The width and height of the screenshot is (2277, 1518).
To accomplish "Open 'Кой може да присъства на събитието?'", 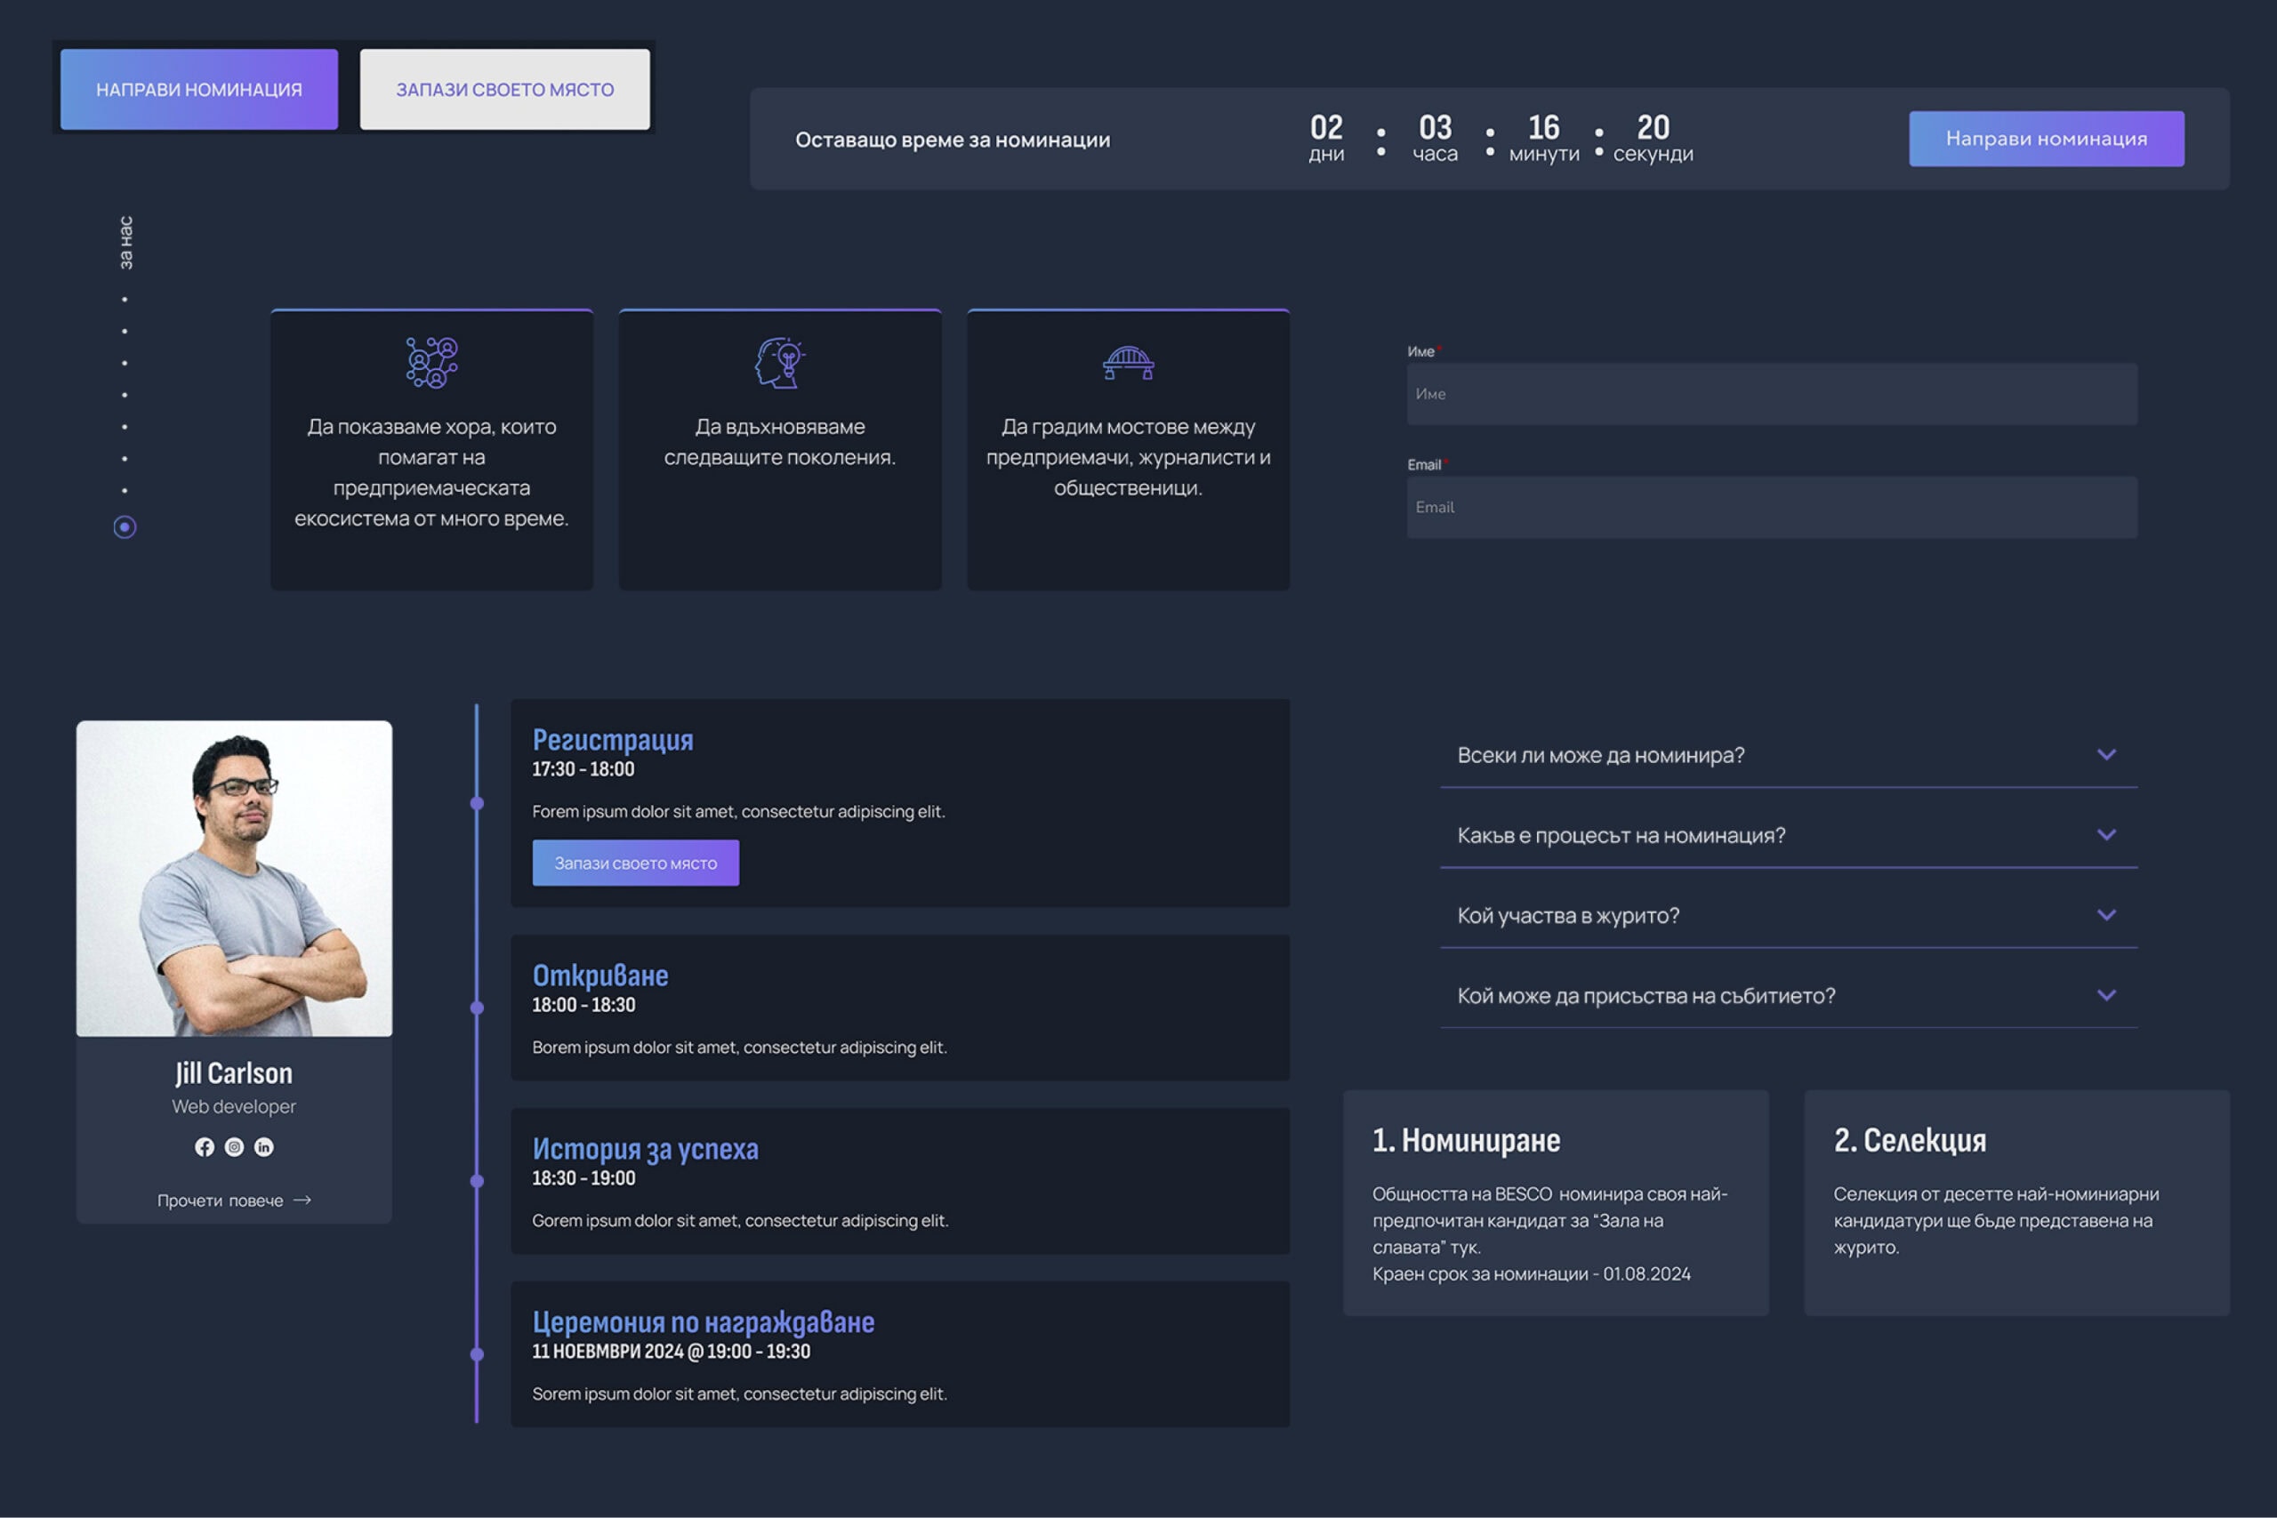I will pyautogui.click(x=2105, y=995).
